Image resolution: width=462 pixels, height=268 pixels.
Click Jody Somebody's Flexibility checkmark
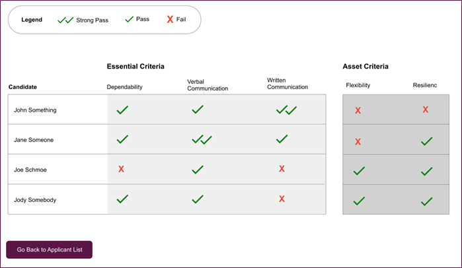(x=359, y=201)
